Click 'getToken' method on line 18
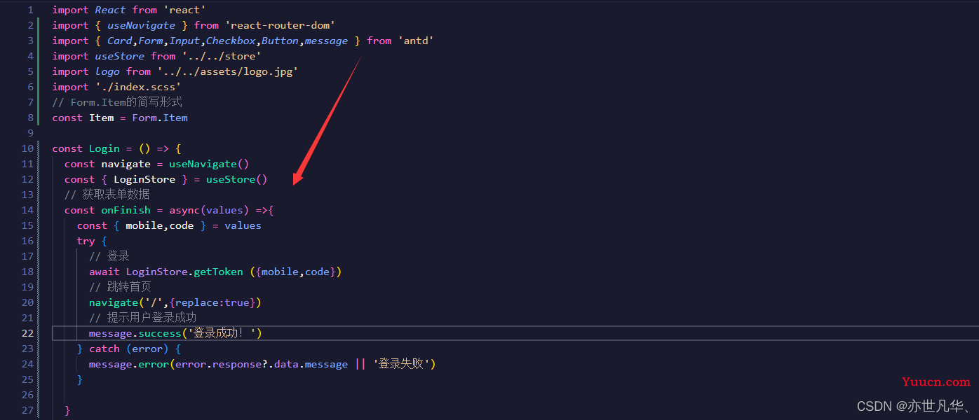Image resolution: width=979 pixels, height=420 pixels. [218, 272]
